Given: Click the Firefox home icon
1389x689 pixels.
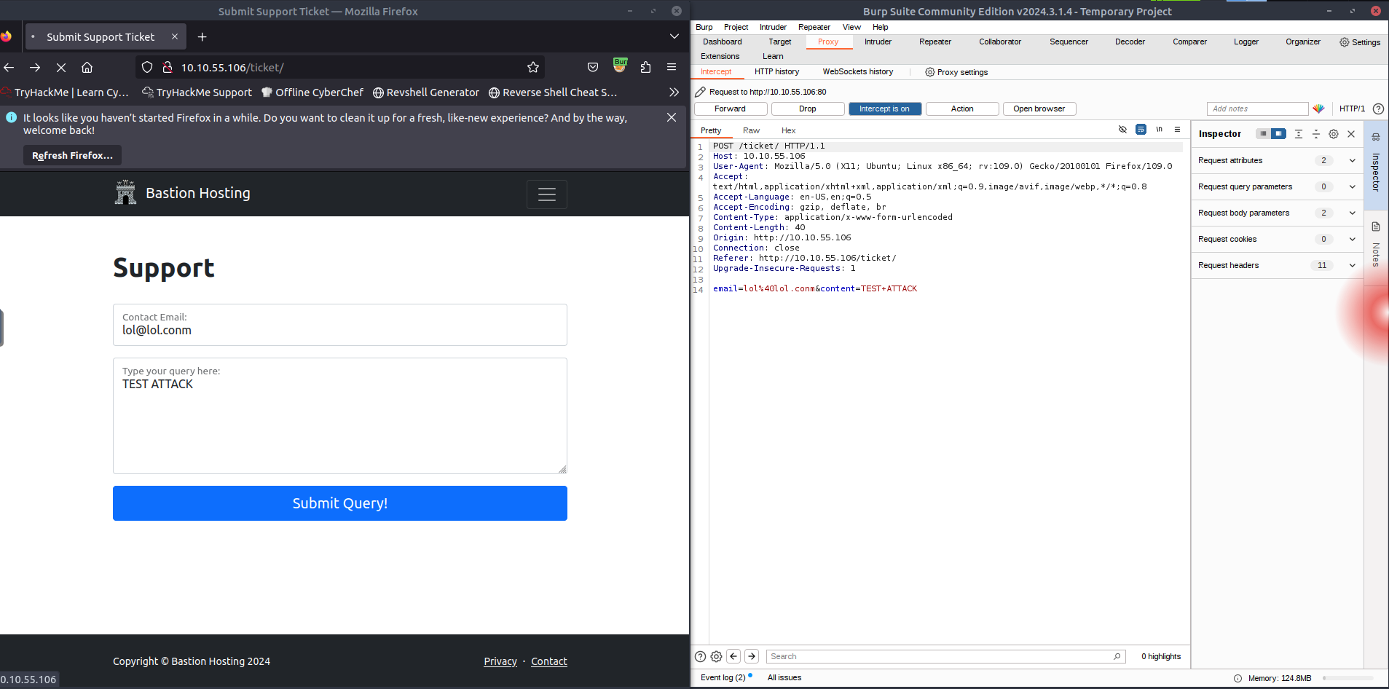Looking at the screenshot, I should click(87, 67).
